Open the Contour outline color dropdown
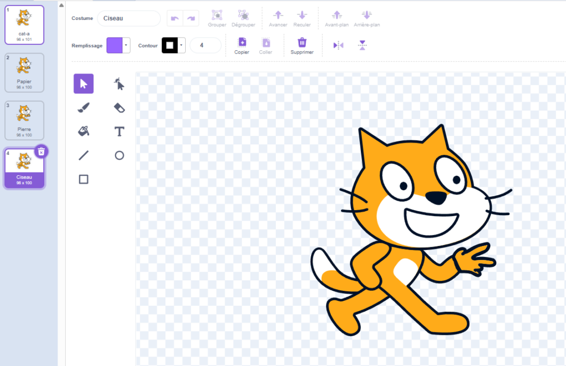This screenshot has height=366, width=566. coord(181,45)
